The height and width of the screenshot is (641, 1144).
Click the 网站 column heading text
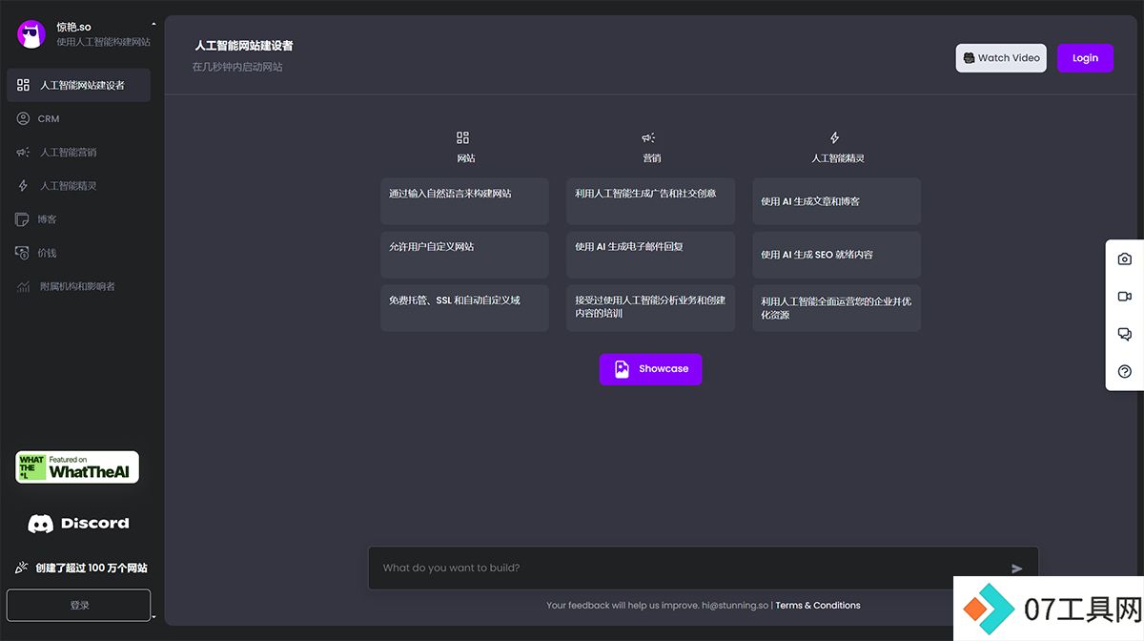(x=465, y=158)
